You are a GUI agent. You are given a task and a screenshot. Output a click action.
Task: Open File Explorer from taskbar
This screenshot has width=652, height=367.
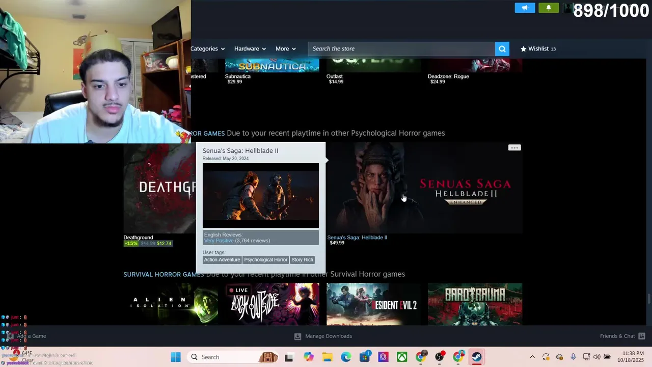click(x=327, y=357)
